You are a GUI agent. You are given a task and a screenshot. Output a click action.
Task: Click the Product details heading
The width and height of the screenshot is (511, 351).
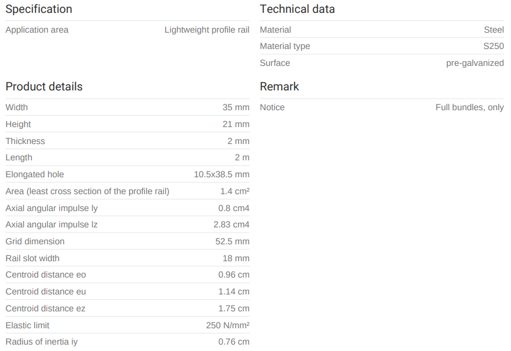[44, 87]
